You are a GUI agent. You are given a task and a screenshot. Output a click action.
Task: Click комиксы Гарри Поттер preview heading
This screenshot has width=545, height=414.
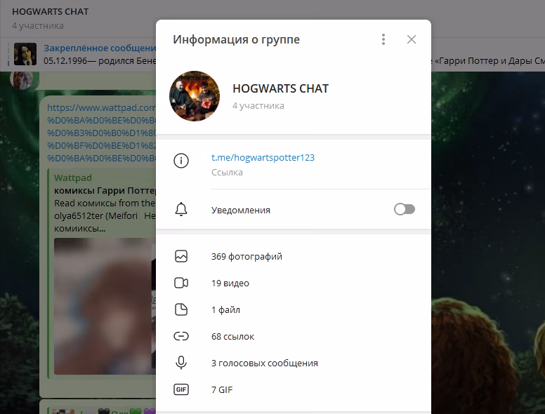pos(105,190)
